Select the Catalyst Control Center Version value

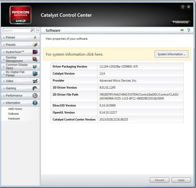pyautogui.click(x=114, y=120)
